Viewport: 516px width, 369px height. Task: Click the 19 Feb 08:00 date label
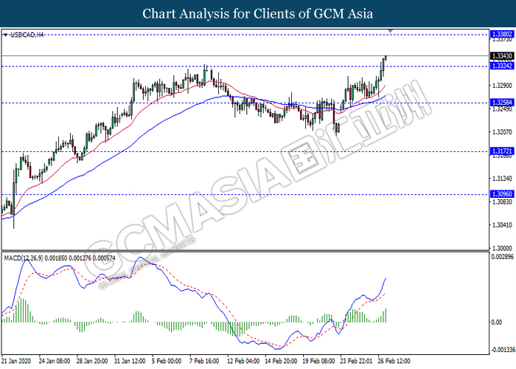tap(318, 361)
